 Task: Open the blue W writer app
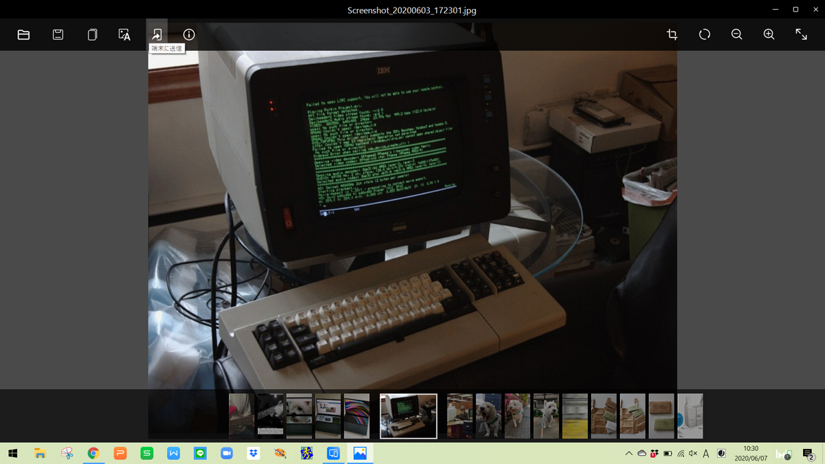pyautogui.click(x=174, y=453)
